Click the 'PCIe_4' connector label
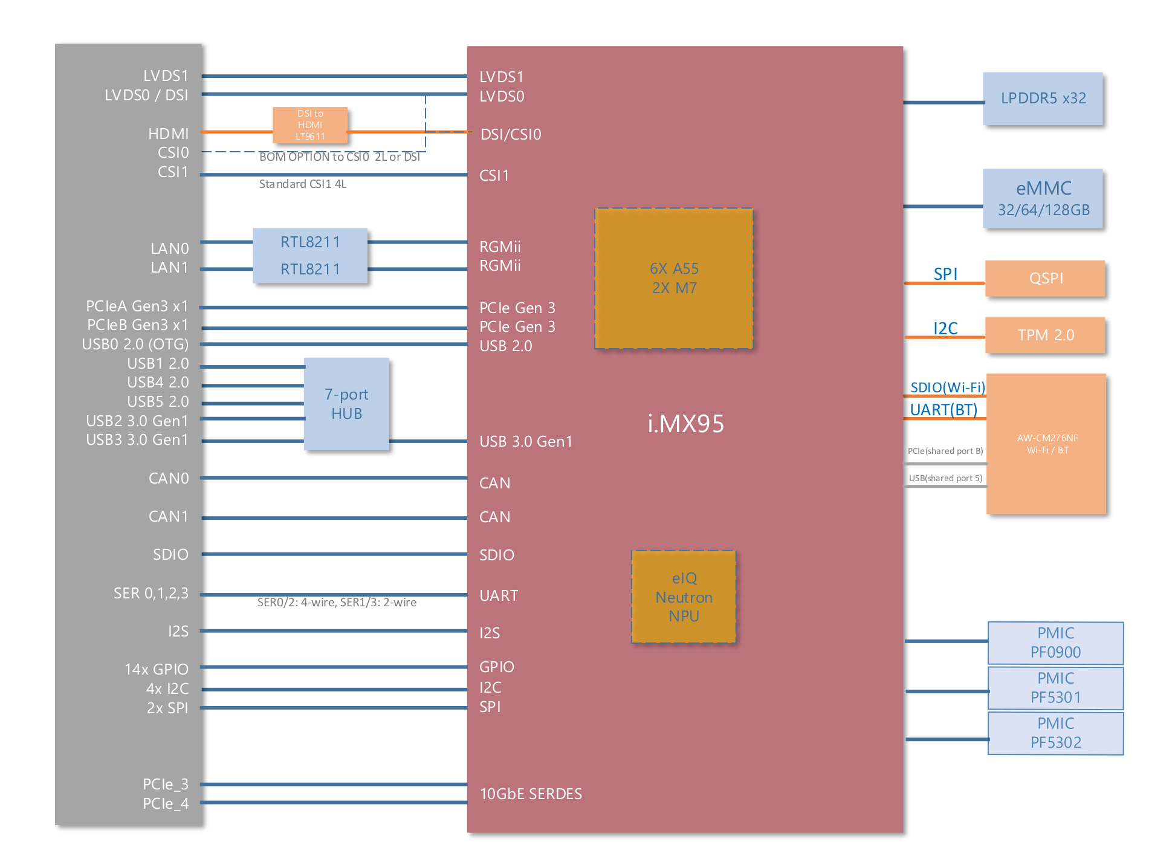The image size is (1175, 868). 166,804
